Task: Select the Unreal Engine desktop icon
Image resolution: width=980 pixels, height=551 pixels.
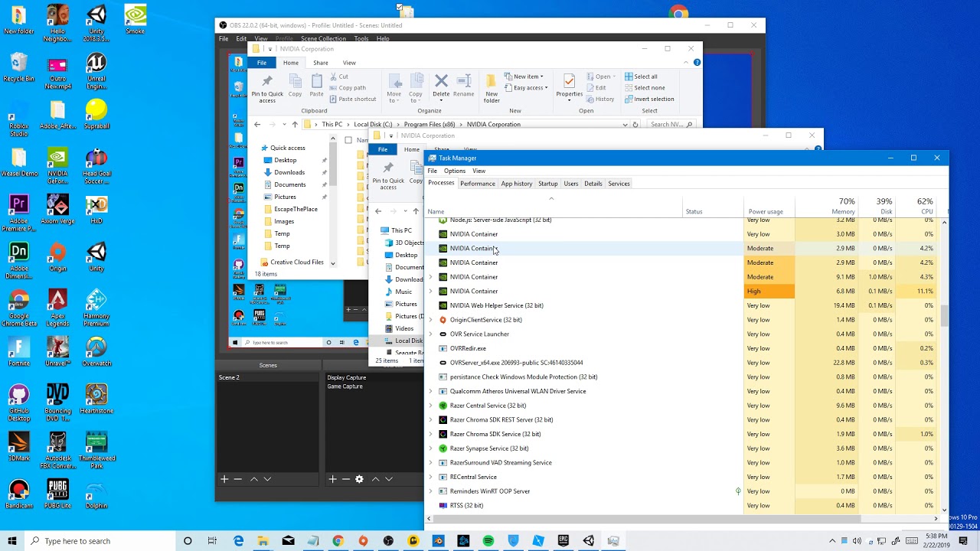Action: 96,71
